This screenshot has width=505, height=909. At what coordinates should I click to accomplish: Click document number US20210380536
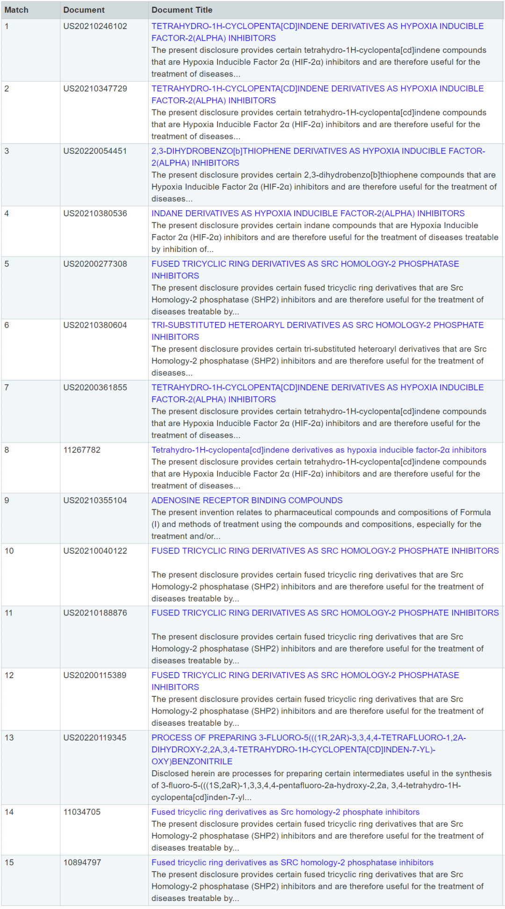[x=95, y=214]
